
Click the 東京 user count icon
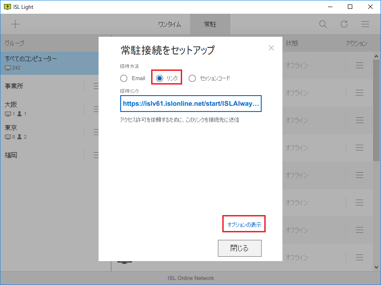(19, 137)
